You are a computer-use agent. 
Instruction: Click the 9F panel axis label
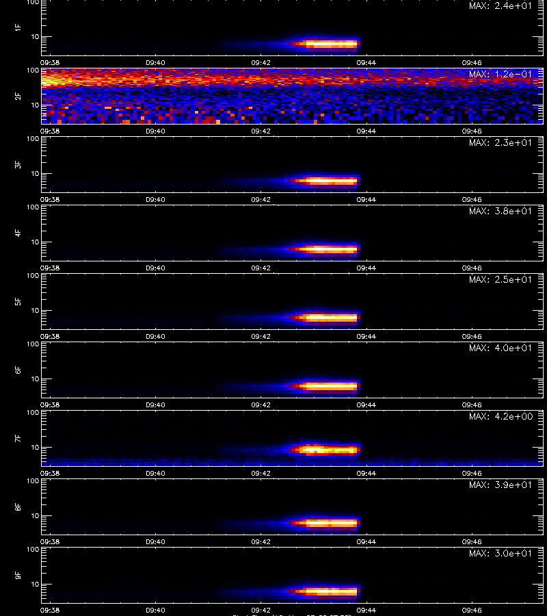point(18,575)
